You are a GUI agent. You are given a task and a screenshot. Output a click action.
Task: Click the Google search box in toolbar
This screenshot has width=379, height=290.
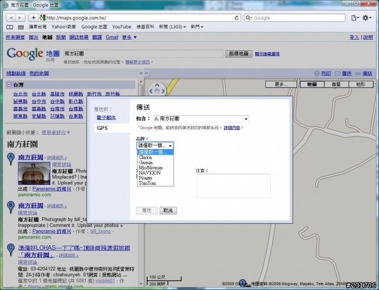click(295, 18)
